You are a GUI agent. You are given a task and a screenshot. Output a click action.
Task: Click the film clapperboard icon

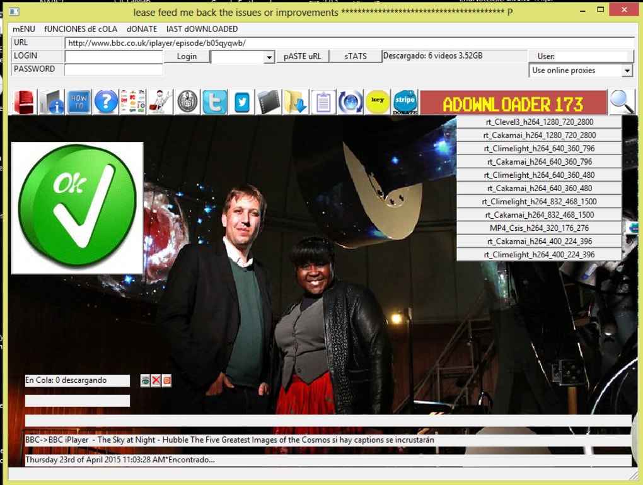click(x=269, y=102)
